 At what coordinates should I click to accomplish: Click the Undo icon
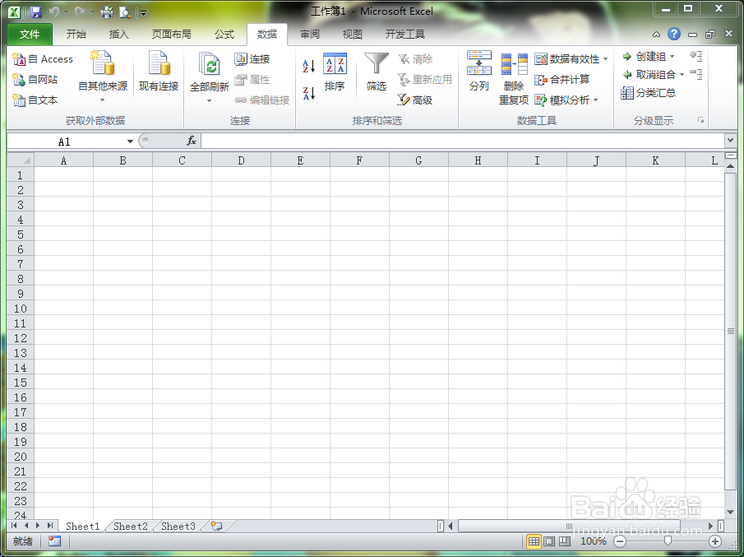(x=53, y=12)
